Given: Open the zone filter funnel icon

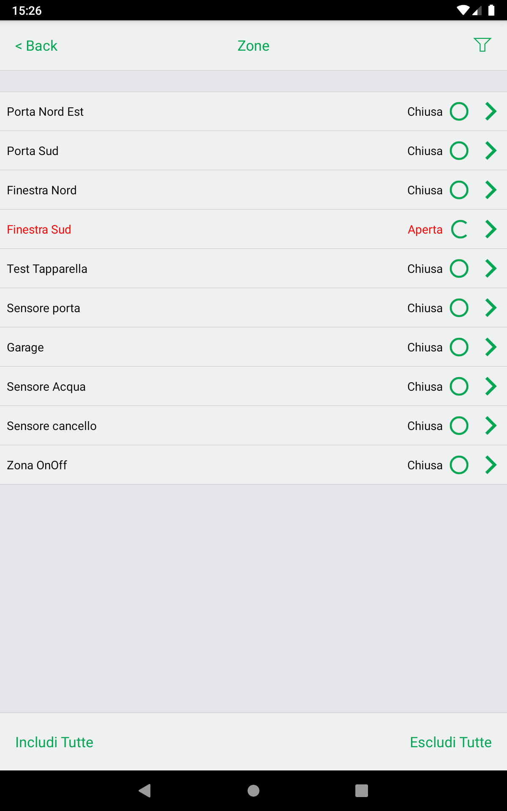Looking at the screenshot, I should point(482,45).
